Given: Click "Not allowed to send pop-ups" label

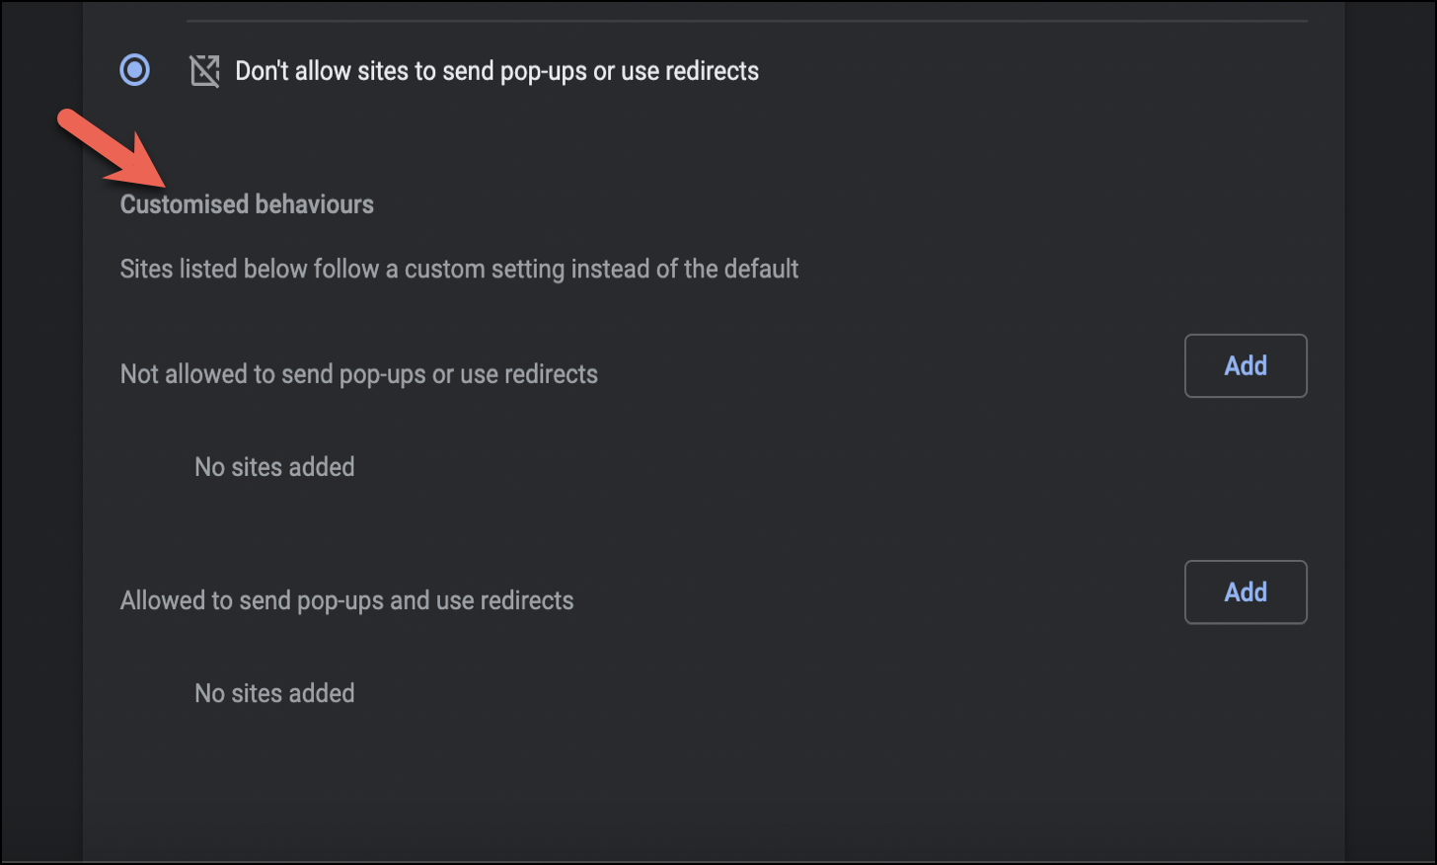Looking at the screenshot, I should click(x=358, y=374).
